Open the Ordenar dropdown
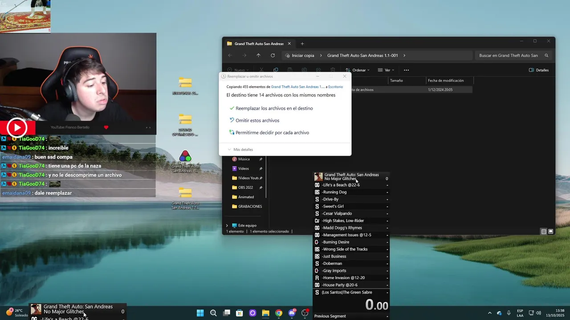The image size is (570, 320). point(357,70)
